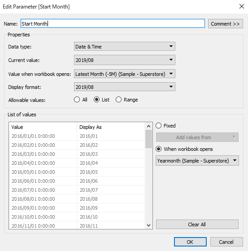Expand Value when workbook opens dropdown
Image resolution: width=248 pixels, height=251 pixels.
coord(125,74)
